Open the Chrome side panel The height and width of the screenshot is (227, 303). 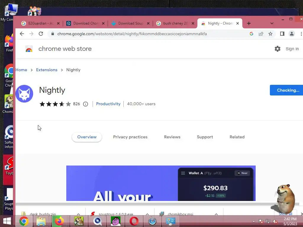(282, 34)
